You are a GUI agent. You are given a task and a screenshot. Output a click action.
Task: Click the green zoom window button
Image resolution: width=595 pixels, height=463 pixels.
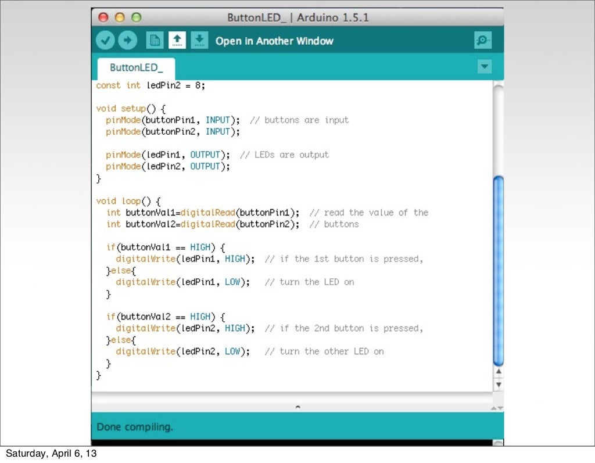pos(136,17)
